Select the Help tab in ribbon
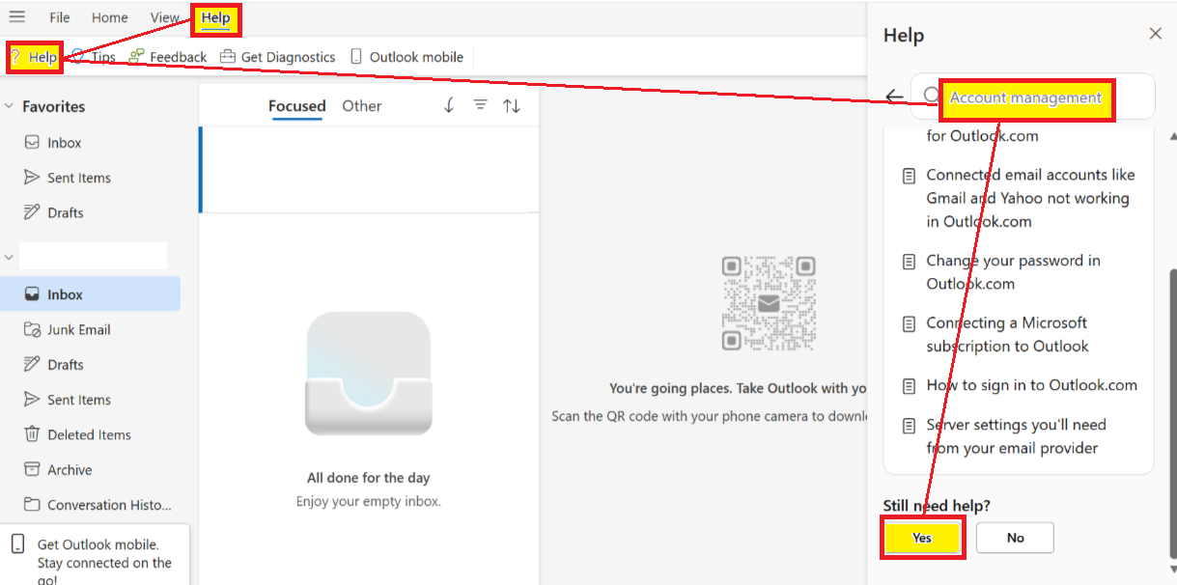The width and height of the screenshot is (1177, 585). [216, 17]
